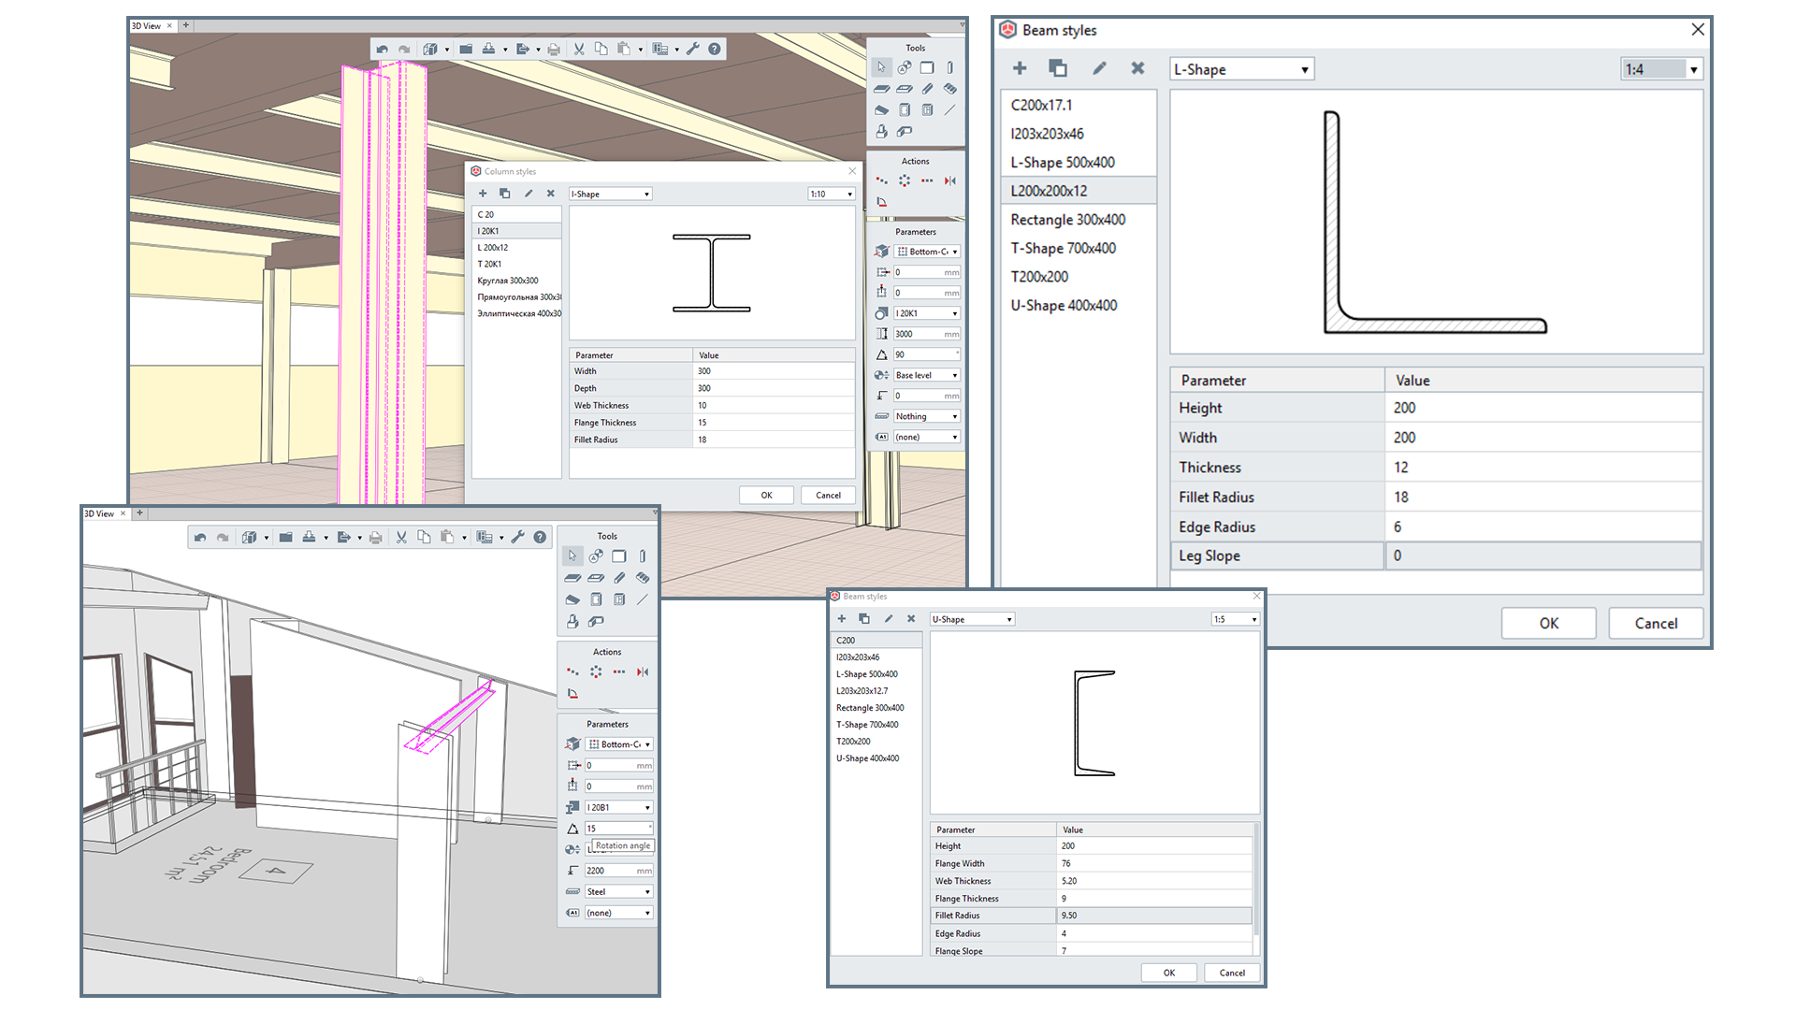Select T-Shape 700x400 in large beam list
This screenshot has width=1796, height=1010.
coord(1063,248)
